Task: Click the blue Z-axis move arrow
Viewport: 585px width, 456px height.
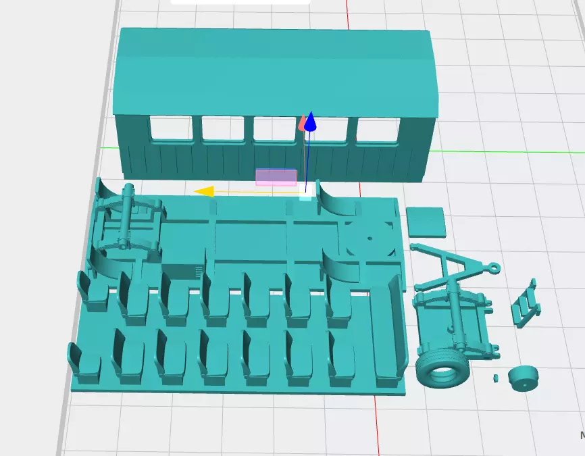Action: 311,122
